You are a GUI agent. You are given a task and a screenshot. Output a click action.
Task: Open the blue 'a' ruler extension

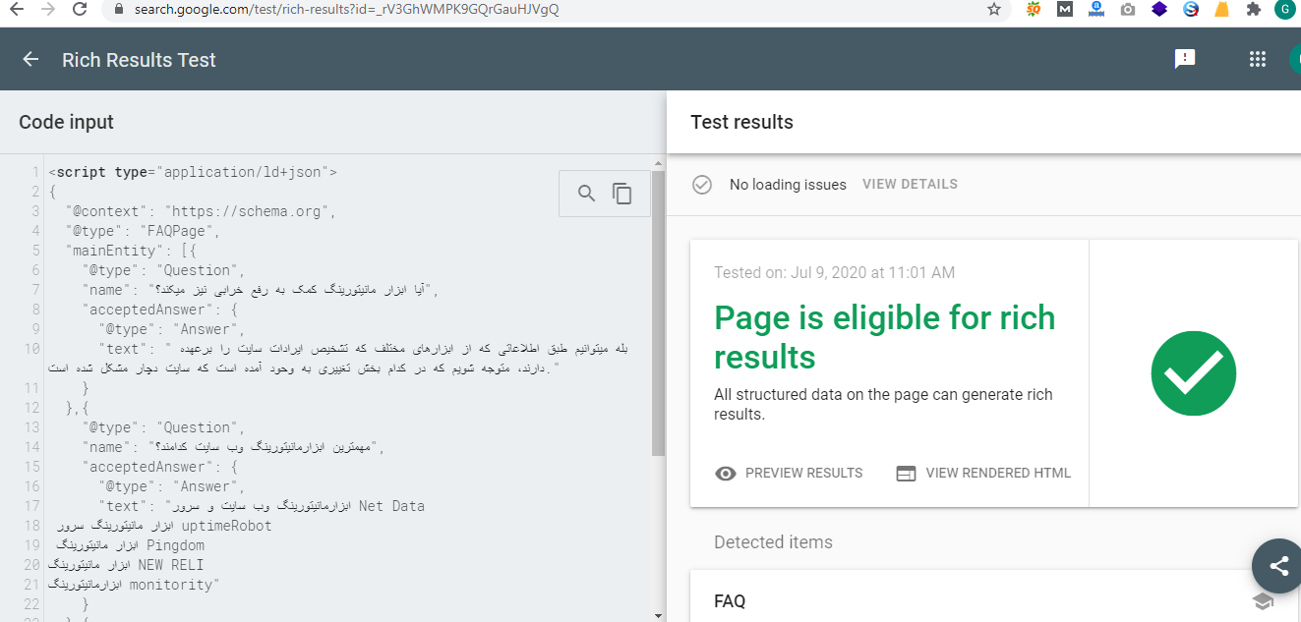(x=1096, y=9)
